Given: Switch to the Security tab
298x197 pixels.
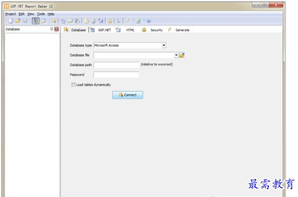Looking at the screenshot, I should [152, 29].
